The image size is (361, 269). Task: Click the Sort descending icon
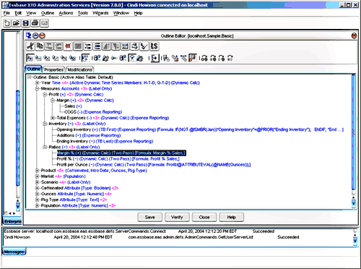[x=116, y=46]
